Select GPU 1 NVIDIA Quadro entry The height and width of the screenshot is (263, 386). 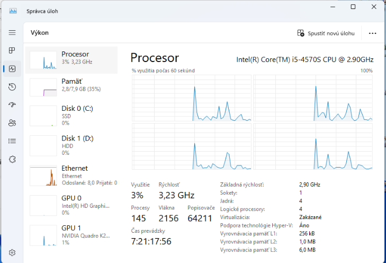point(71,235)
